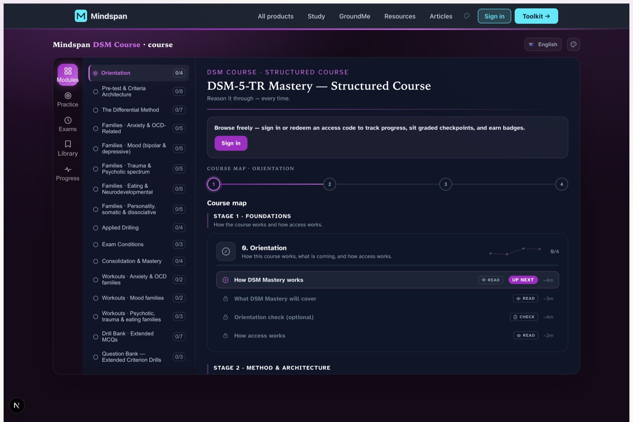Select Families · Trauma & Psychotic spectrum module
This screenshot has height=422, width=633.
139,169
